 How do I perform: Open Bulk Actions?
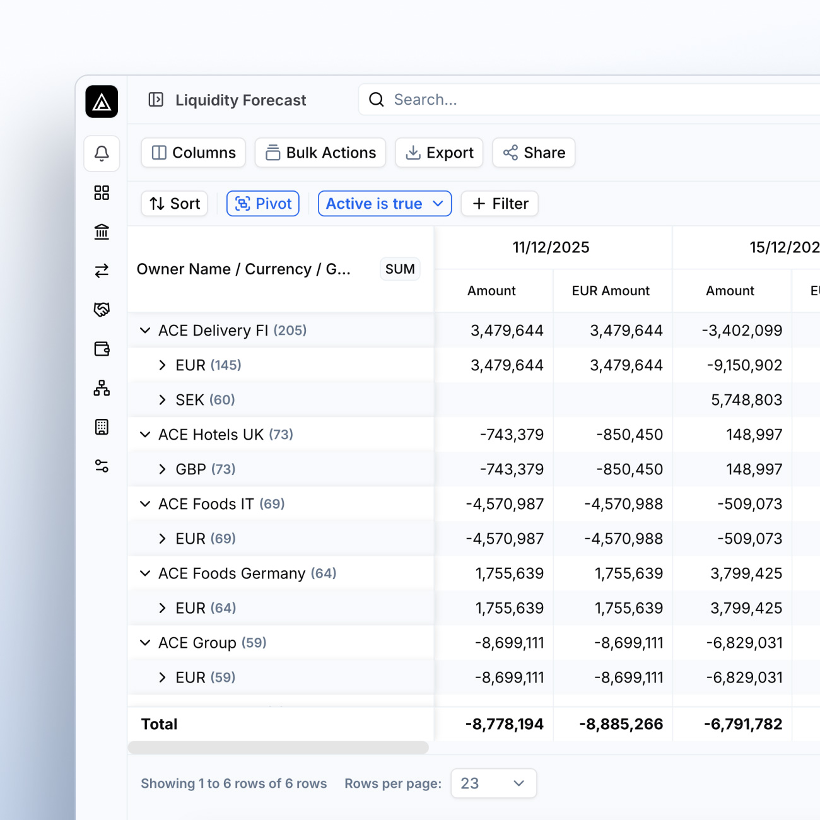tap(320, 152)
